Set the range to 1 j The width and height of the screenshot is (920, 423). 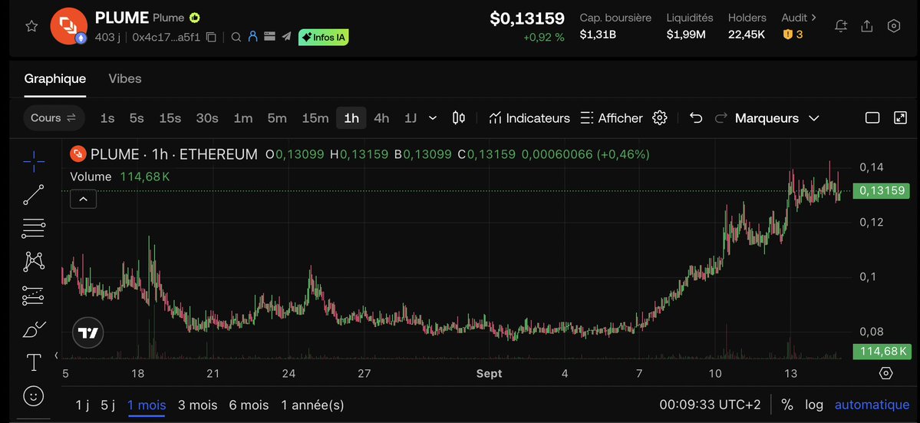(x=82, y=405)
